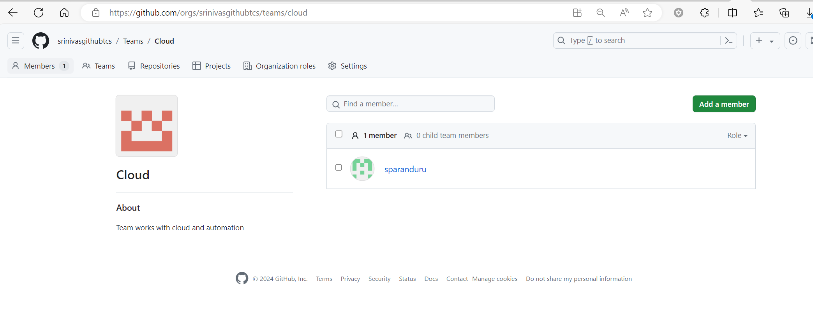Filter by 0 child team members
The height and width of the screenshot is (321, 813).
pos(446,136)
